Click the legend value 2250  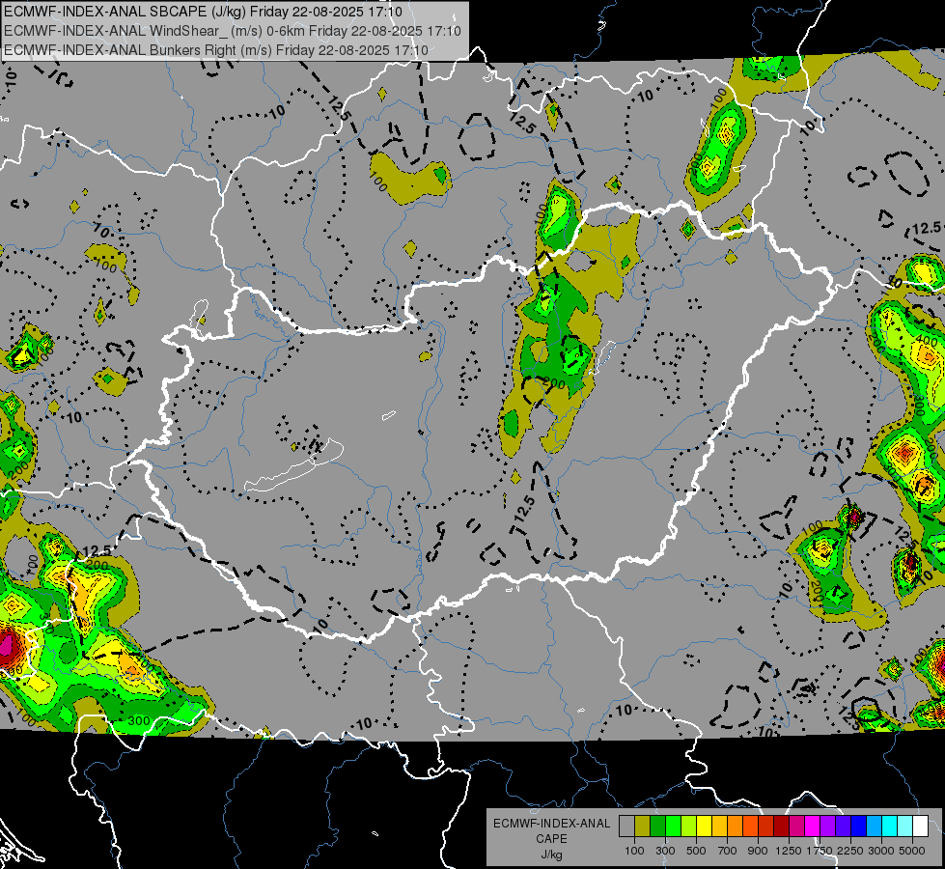(851, 851)
